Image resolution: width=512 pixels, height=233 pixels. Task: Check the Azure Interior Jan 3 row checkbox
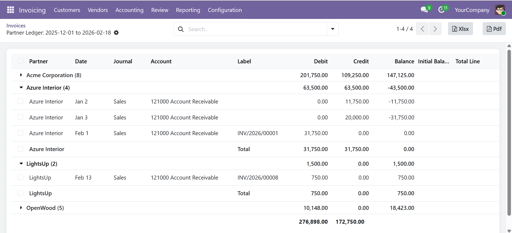(20, 117)
